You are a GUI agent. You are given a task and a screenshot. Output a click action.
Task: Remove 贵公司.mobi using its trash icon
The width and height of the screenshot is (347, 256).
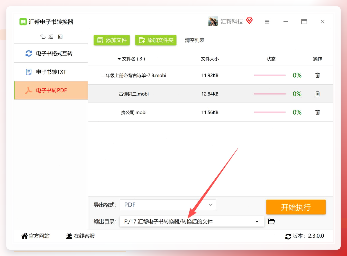point(317,112)
